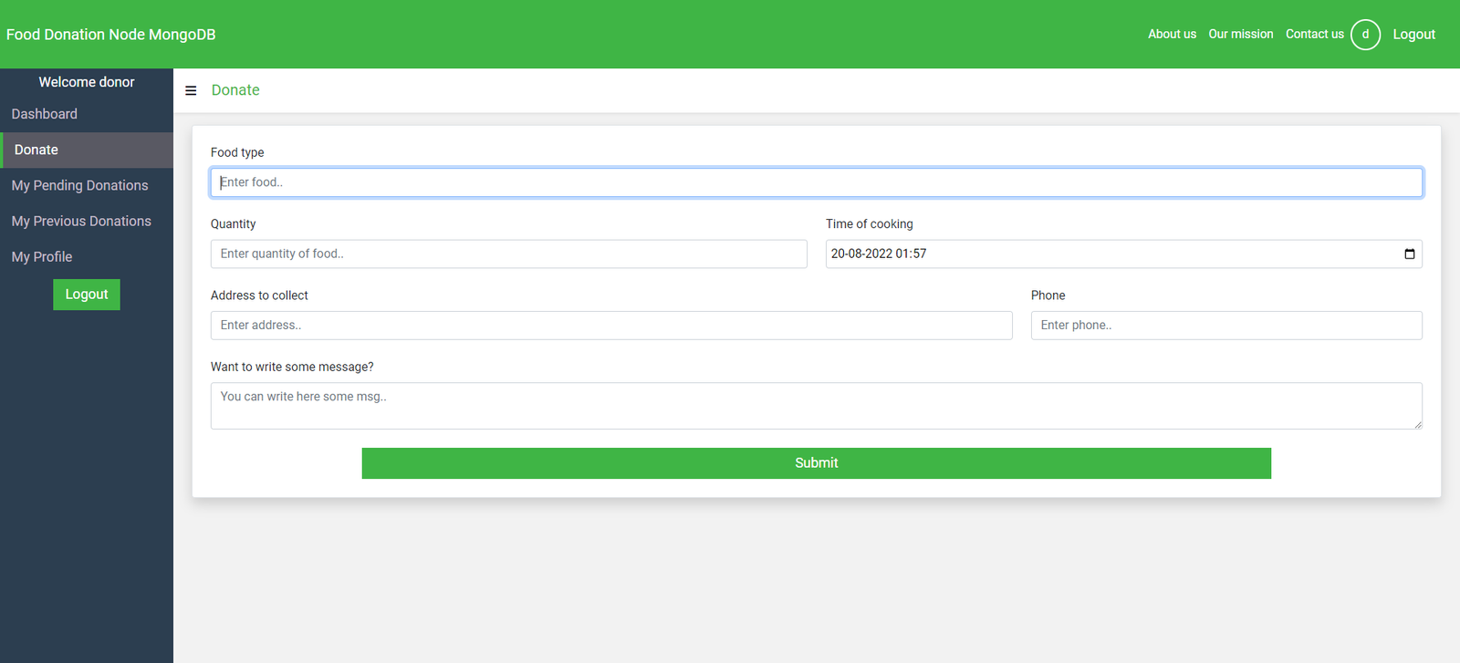Click the circular 'd' user avatar
Screen dimensions: 1460x663
(x=1365, y=35)
